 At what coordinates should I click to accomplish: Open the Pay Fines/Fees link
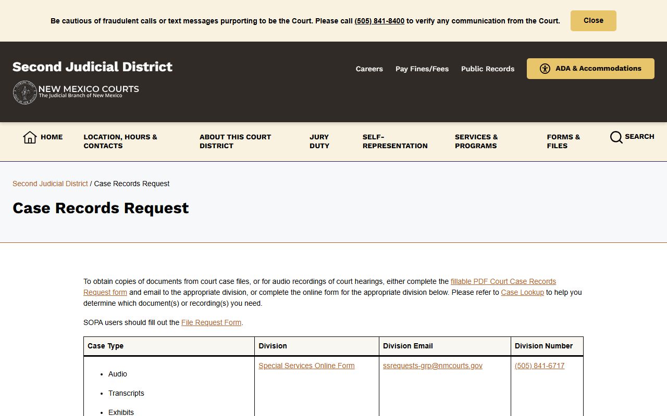[422, 69]
